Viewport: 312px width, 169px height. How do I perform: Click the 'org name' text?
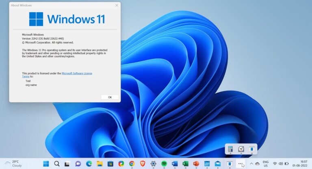click(x=31, y=85)
